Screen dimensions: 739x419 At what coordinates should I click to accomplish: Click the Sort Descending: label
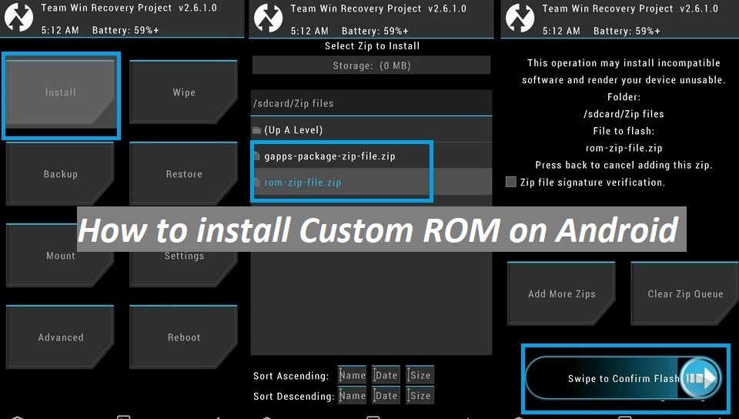coord(293,397)
